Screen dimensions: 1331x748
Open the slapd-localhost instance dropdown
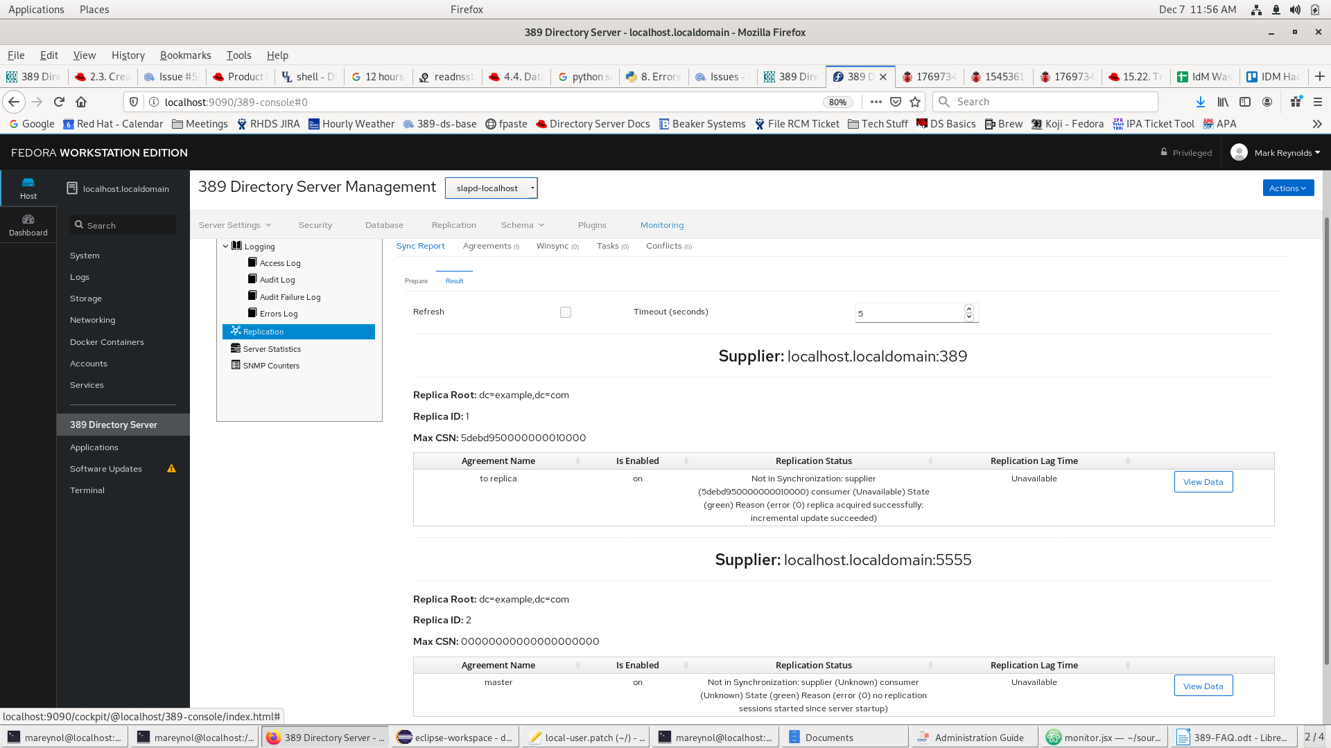pos(491,188)
